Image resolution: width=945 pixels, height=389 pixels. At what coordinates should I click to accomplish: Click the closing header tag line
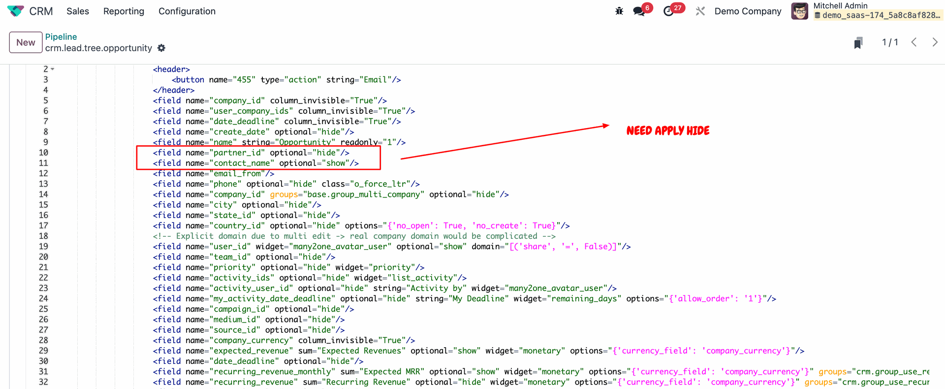click(174, 90)
